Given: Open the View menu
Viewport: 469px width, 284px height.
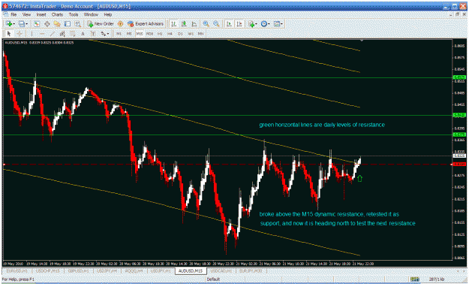Looking at the screenshot, I should (x=26, y=14).
